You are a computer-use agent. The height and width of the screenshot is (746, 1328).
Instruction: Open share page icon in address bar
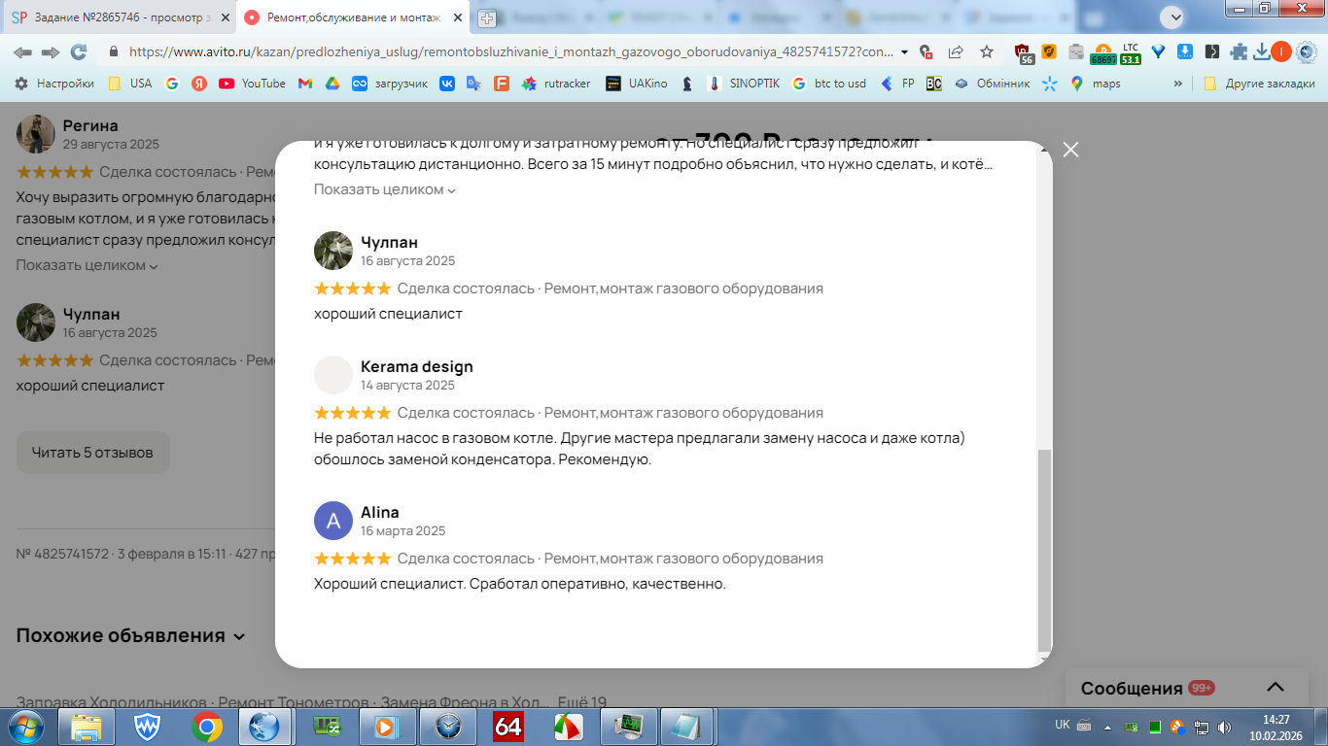click(956, 52)
